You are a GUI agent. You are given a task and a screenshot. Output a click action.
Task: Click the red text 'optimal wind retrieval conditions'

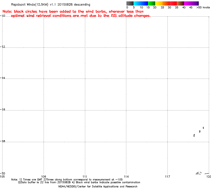(x=41, y=16)
